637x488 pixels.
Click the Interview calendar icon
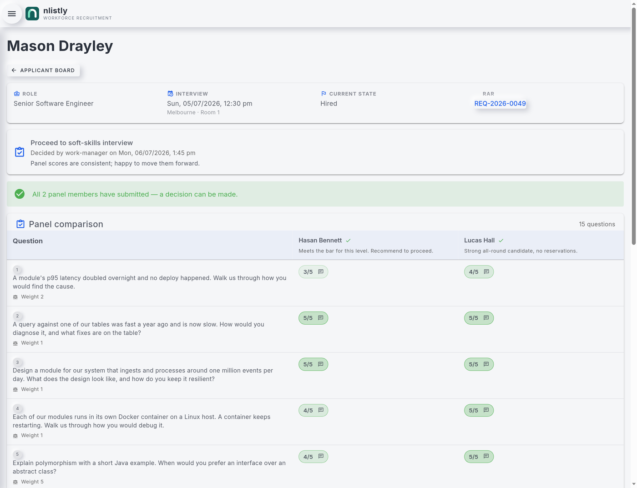point(170,94)
